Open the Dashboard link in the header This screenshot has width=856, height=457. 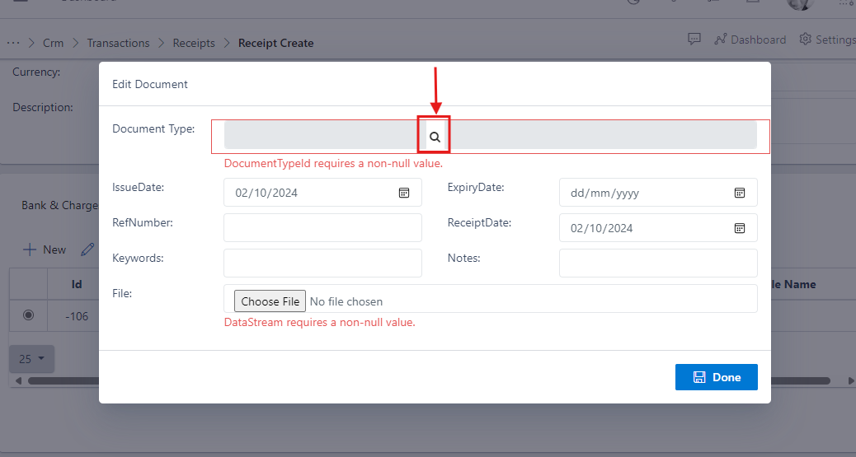tap(750, 40)
